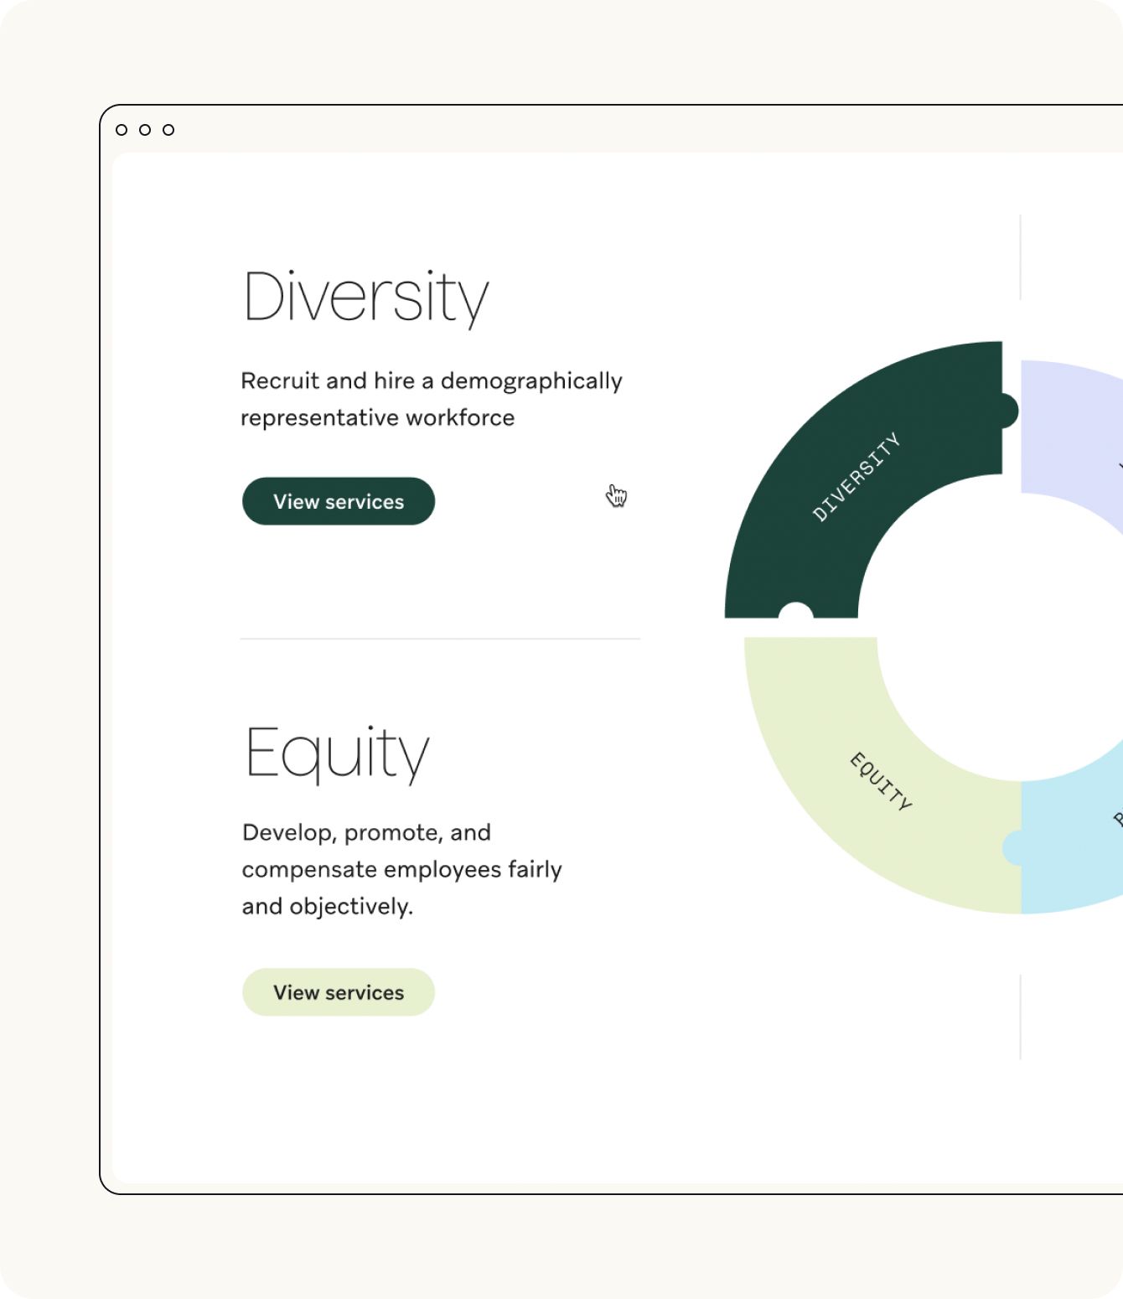Click the third window control circle
This screenshot has height=1299, width=1123.
[x=168, y=130]
